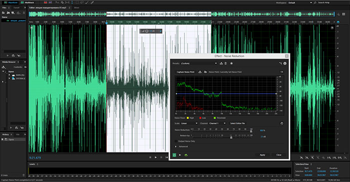The height and width of the screenshot is (182, 350).
Task: Adjust the Noise Reduction percentage slider handle
Action: coord(251,131)
